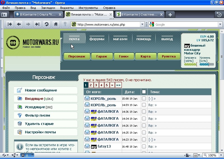Click the Wand password key icon
The image size is (224, 159).
coord(65,24)
